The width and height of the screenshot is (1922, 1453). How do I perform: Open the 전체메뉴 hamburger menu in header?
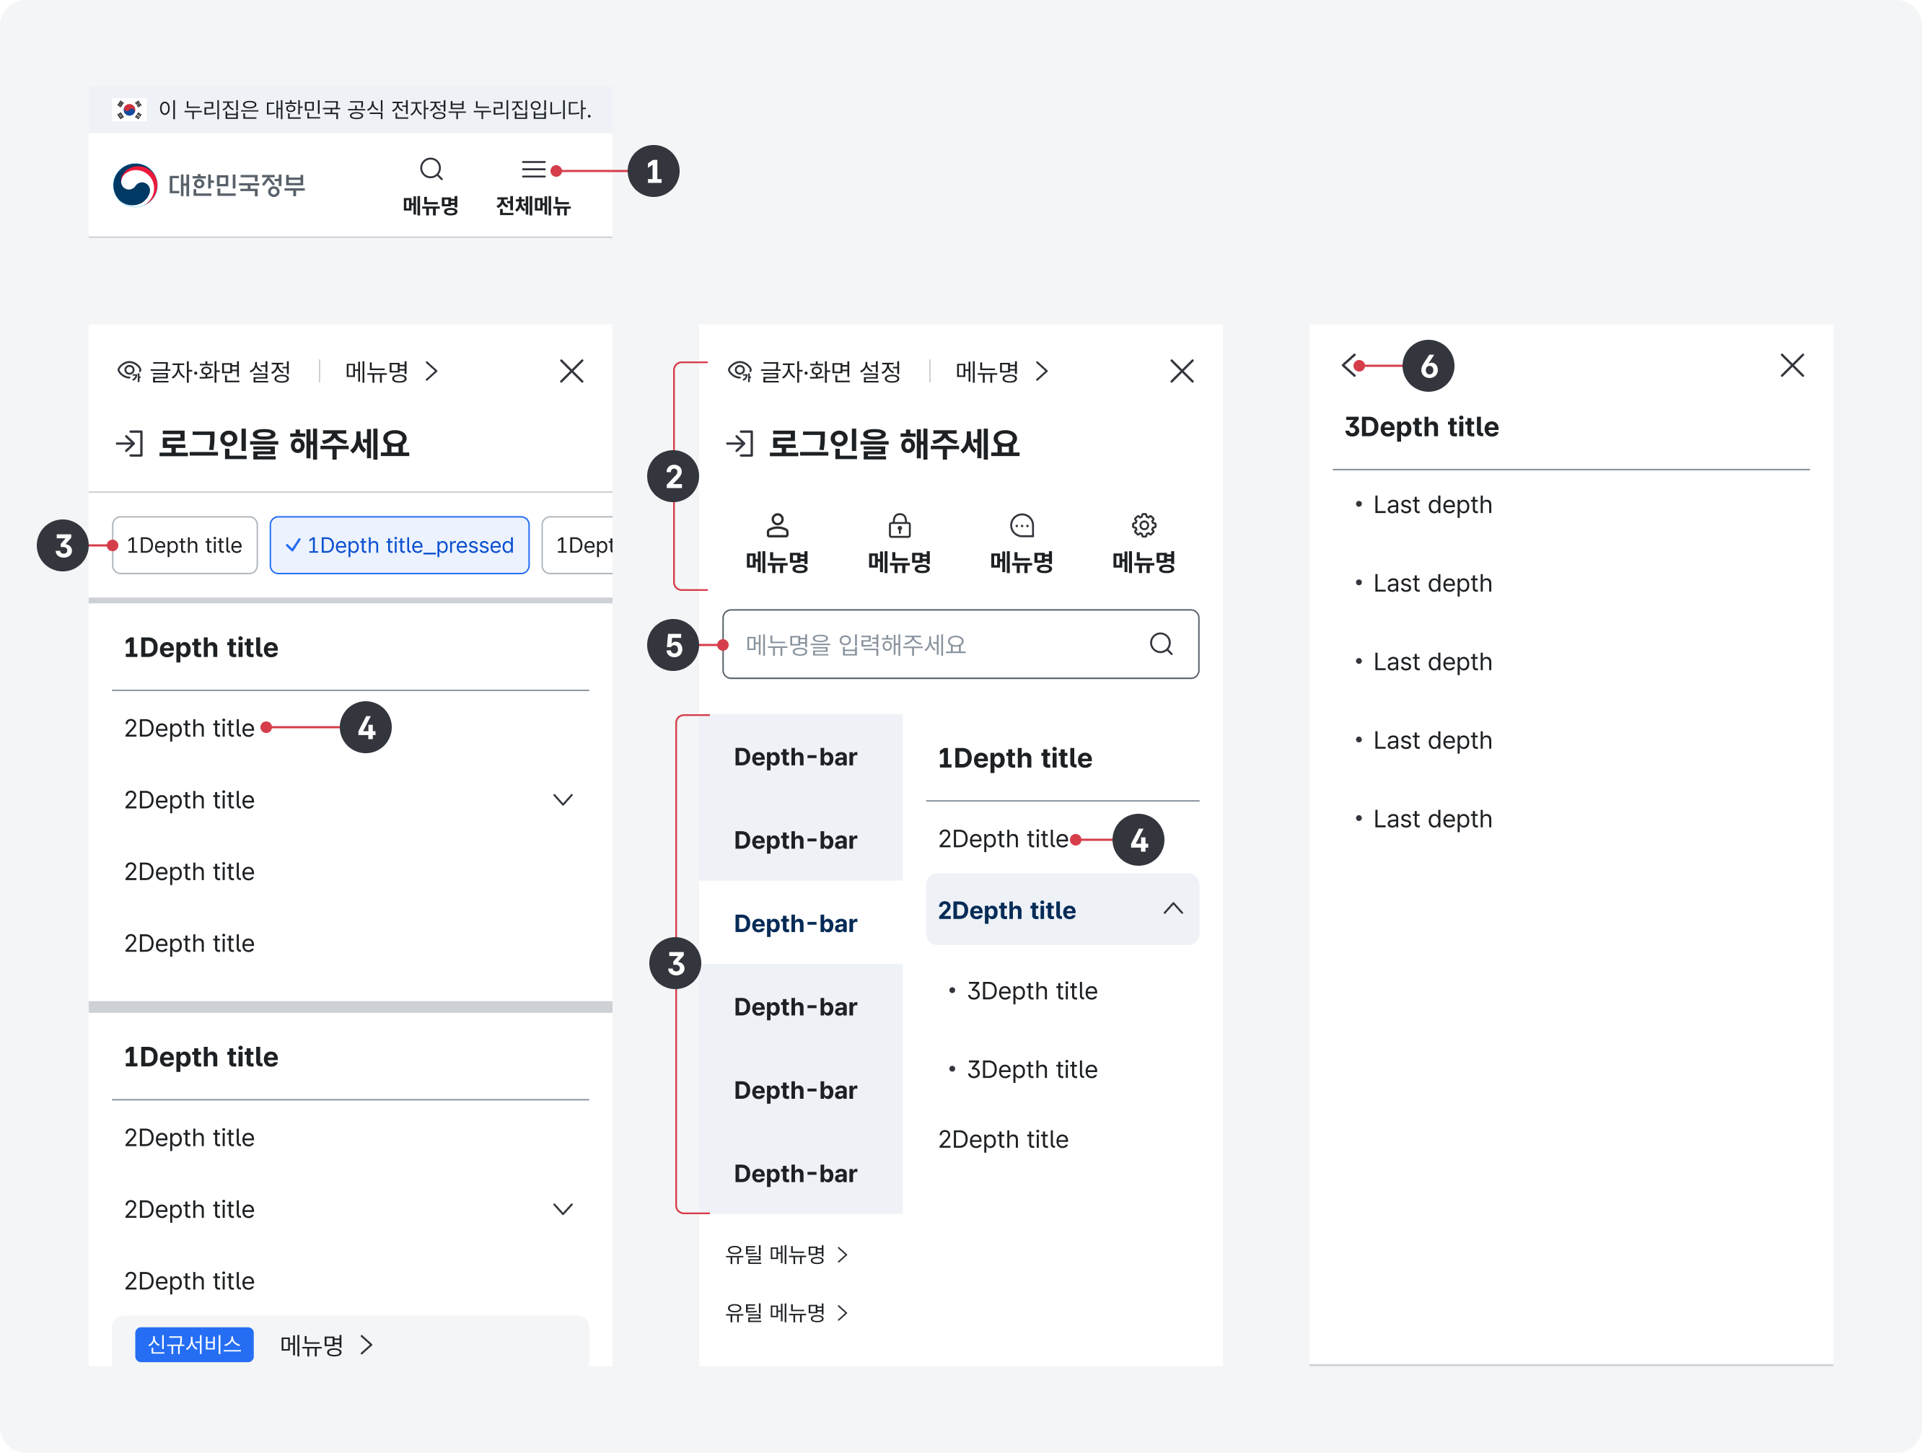533,169
